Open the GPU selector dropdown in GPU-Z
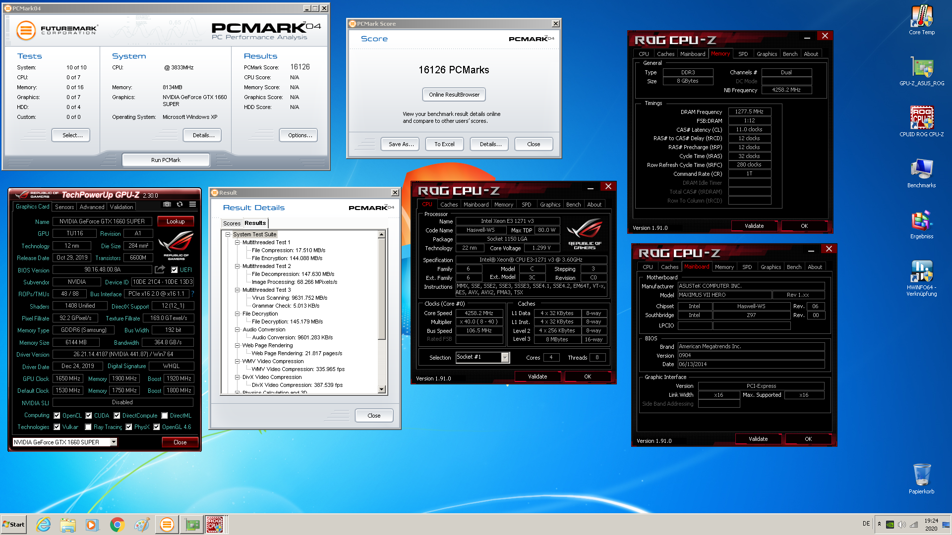This screenshot has width=952, height=535. click(x=114, y=442)
